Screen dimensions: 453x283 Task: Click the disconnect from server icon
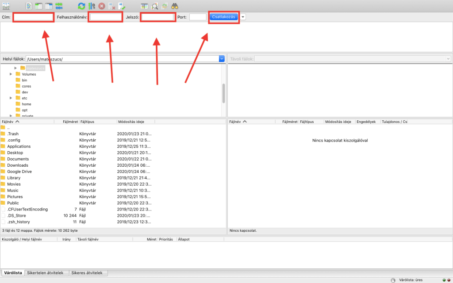tap(112, 6)
